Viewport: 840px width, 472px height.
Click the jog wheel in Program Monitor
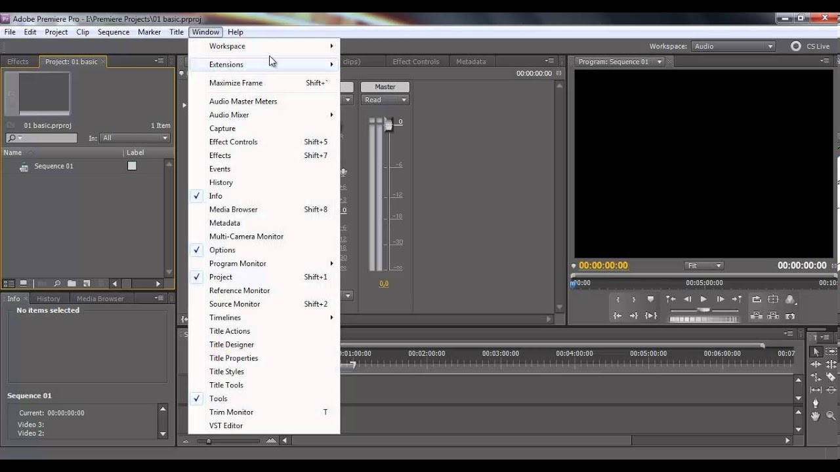(x=704, y=319)
